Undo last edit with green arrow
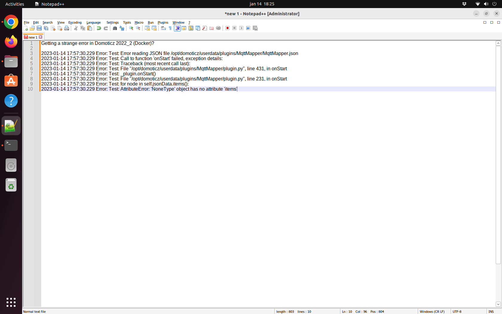 click(99, 28)
